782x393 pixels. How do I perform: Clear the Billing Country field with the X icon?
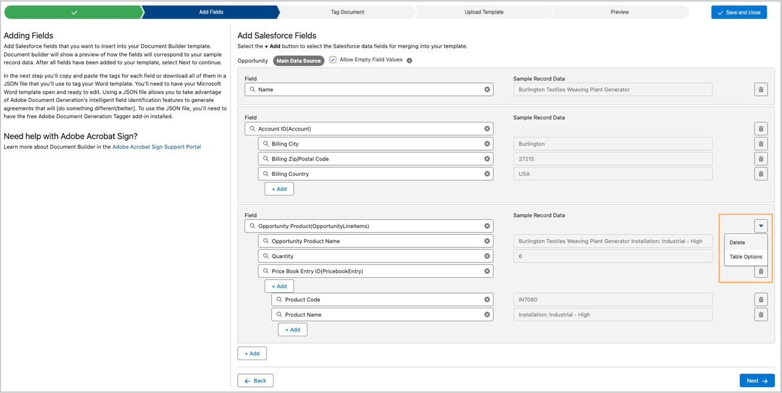click(x=486, y=173)
